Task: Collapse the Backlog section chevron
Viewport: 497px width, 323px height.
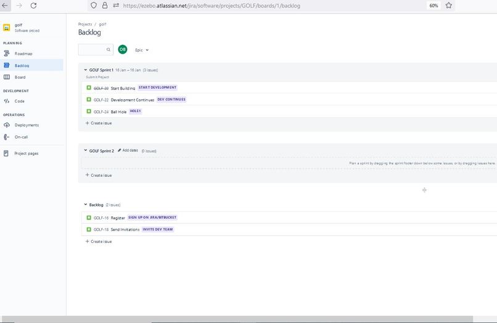Action: 85,205
